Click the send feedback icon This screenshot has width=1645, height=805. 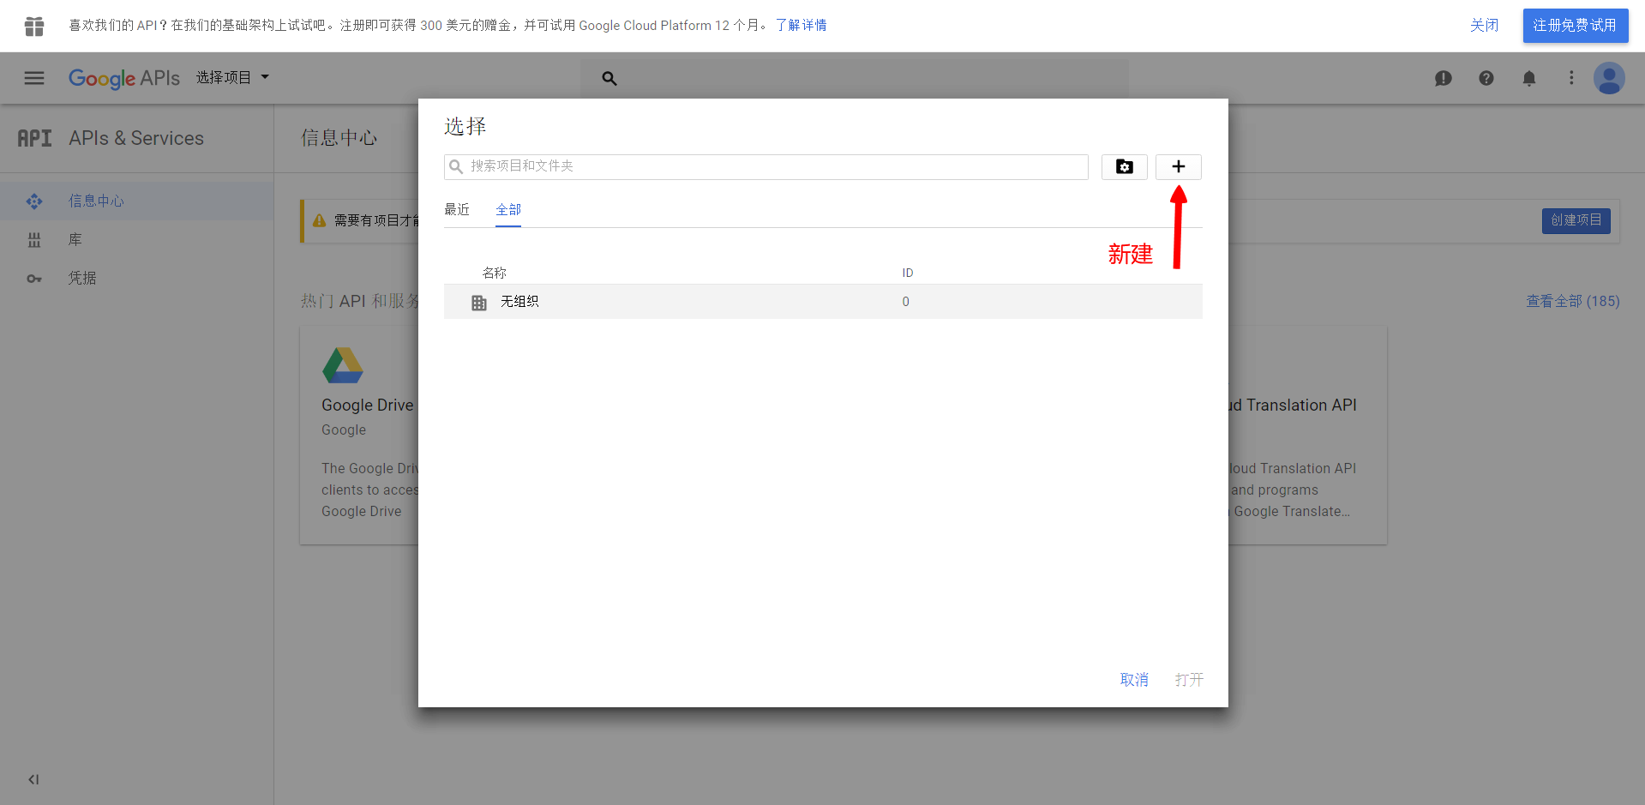coord(1443,78)
